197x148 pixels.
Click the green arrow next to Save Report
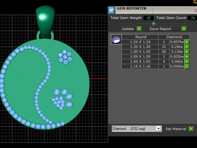point(184,29)
